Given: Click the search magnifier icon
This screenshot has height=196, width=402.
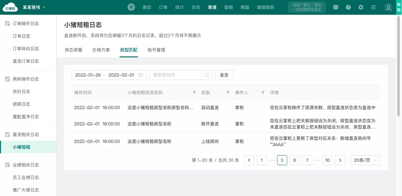Looking at the screenshot, I should tap(207, 75).
